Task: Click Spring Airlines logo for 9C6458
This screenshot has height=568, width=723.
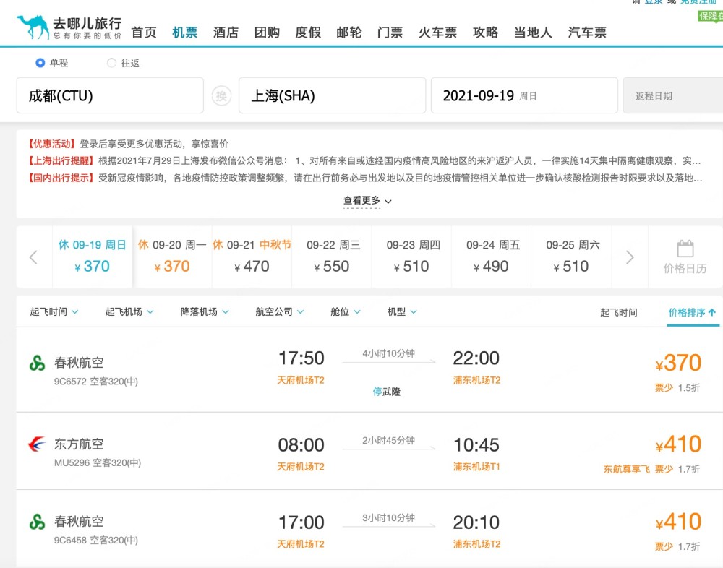Action: click(x=38, y=522)
